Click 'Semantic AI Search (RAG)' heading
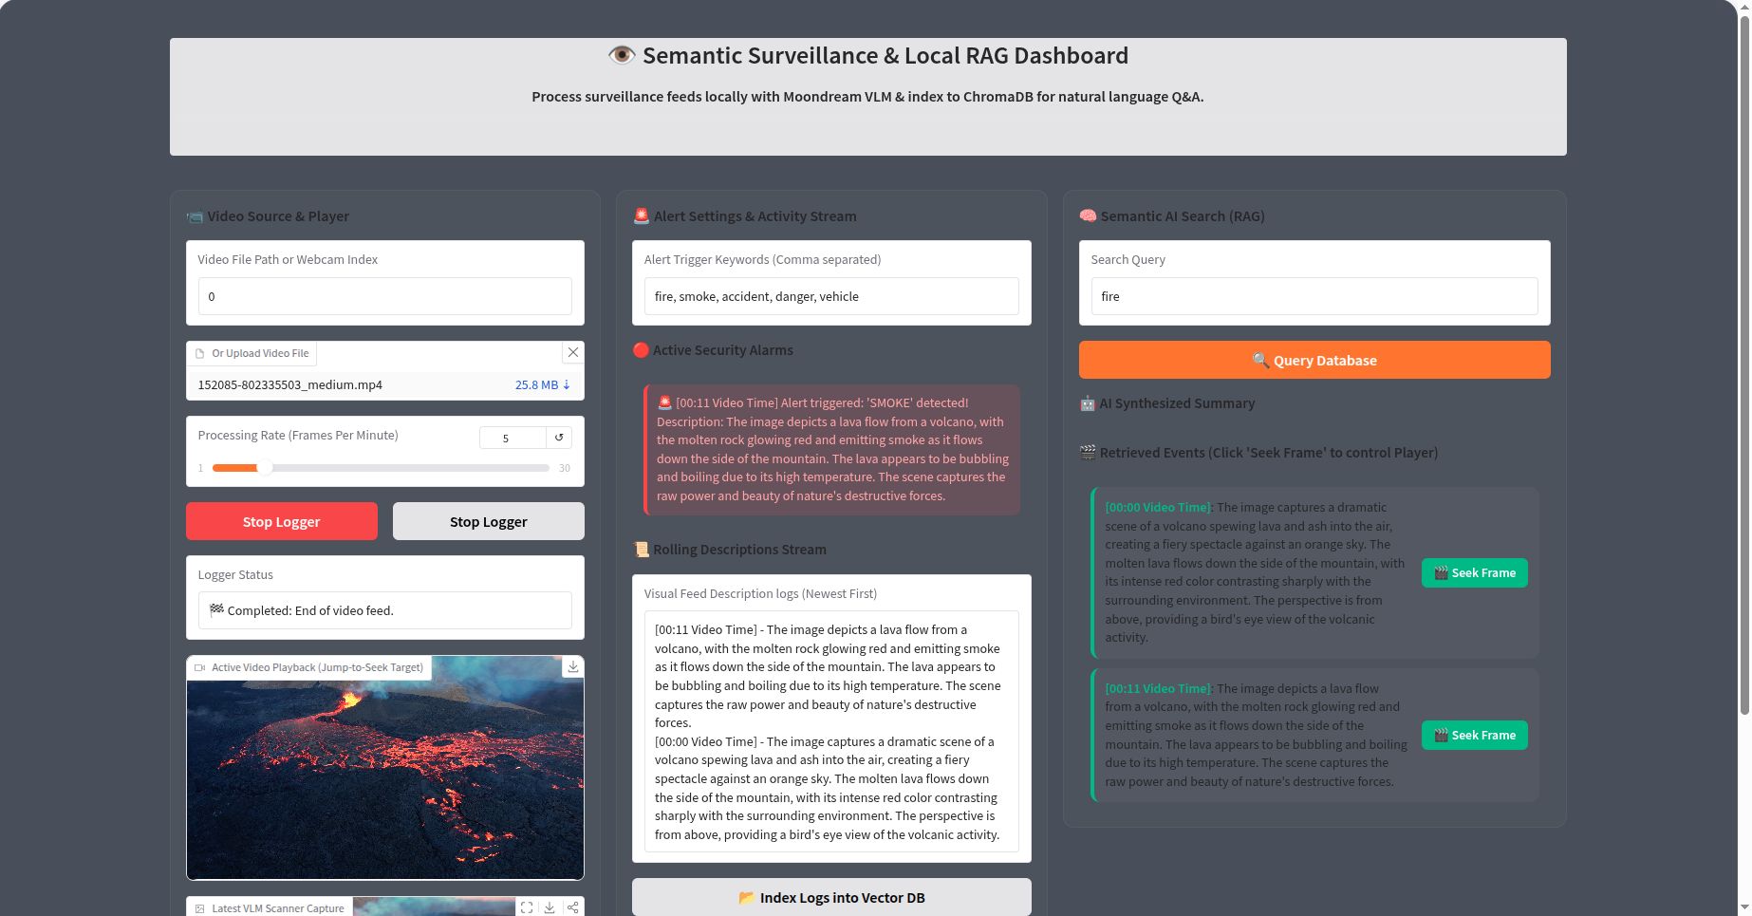 point(1172,216)
